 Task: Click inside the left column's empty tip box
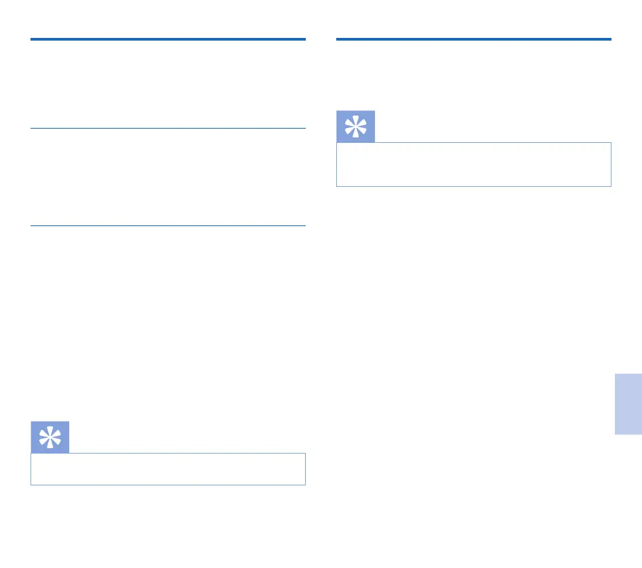pos(167,469)
